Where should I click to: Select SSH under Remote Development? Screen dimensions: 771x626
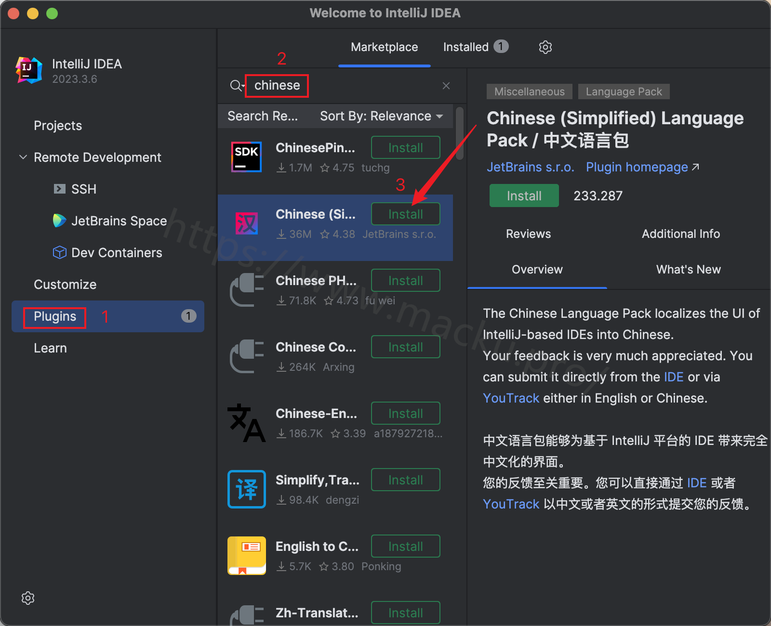point(84,189)
